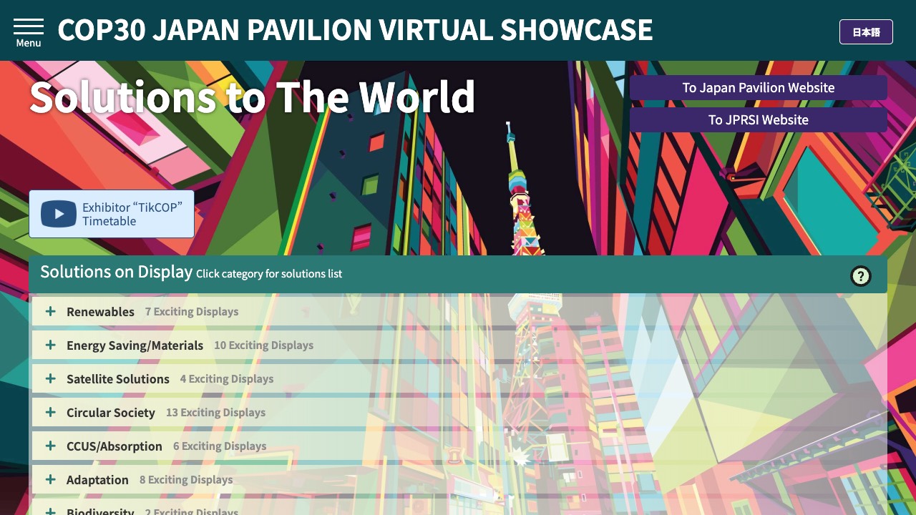Click the plus icon beside Satellite Solutions
This screenshot has width=916, height=515.
click(x=51, y=378)
